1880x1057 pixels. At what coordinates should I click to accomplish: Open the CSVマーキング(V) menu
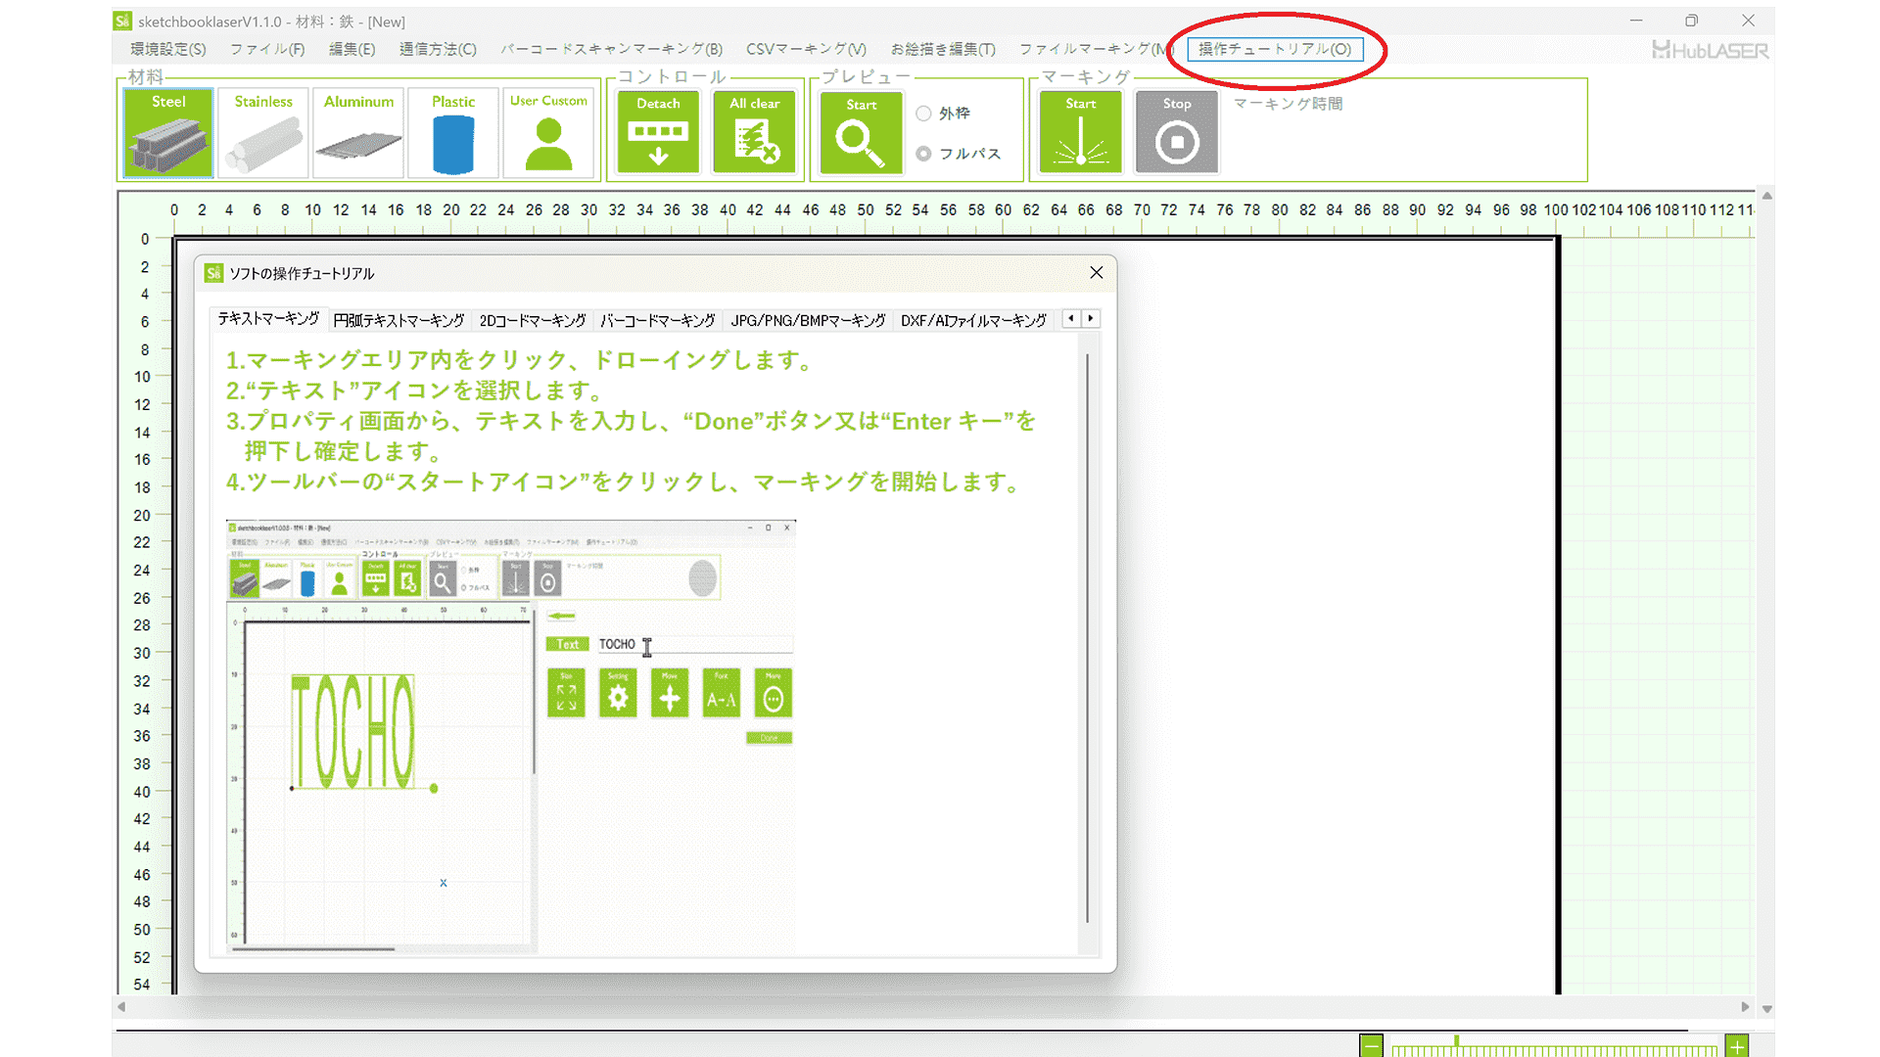[806, 49]
